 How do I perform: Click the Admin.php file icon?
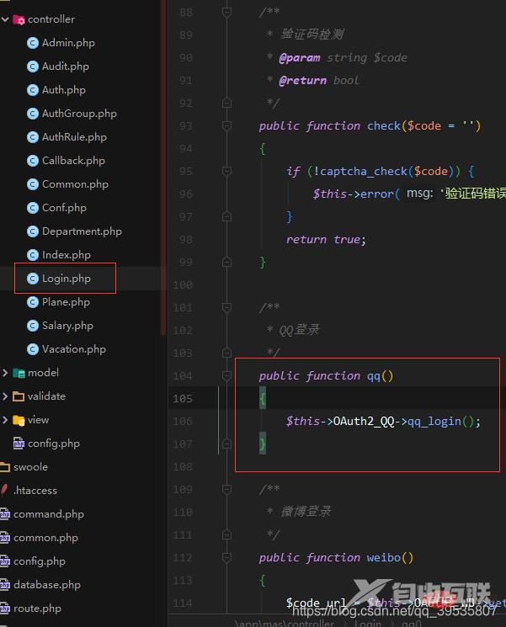tap(32, 43)
